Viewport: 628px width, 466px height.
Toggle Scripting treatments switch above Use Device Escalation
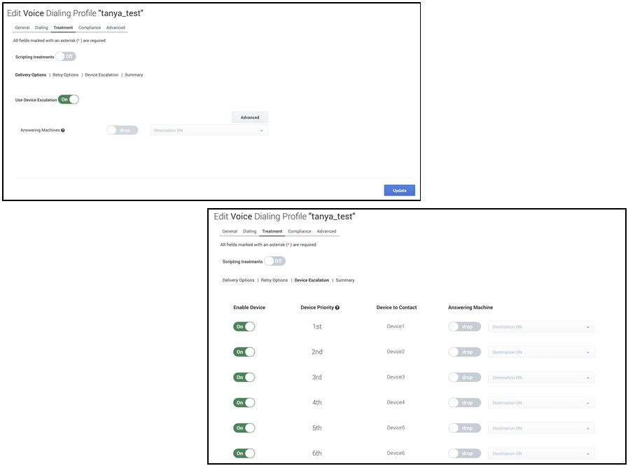click(x=65, y=57)
